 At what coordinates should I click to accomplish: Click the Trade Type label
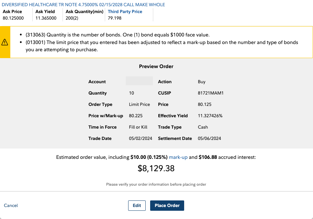point(170,127)
